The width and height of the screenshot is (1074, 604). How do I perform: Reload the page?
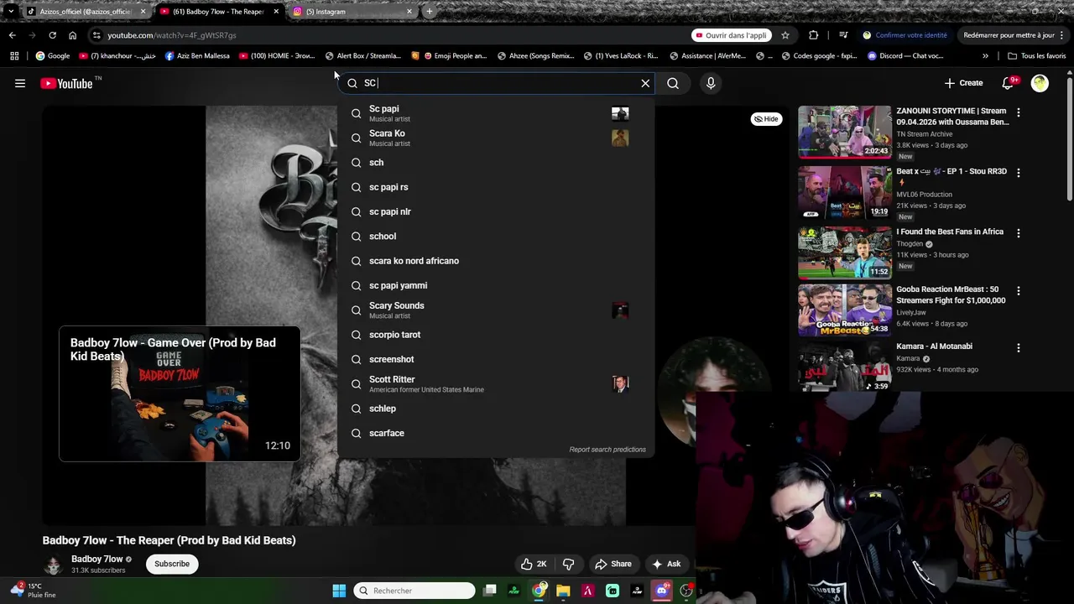[52, 35]
